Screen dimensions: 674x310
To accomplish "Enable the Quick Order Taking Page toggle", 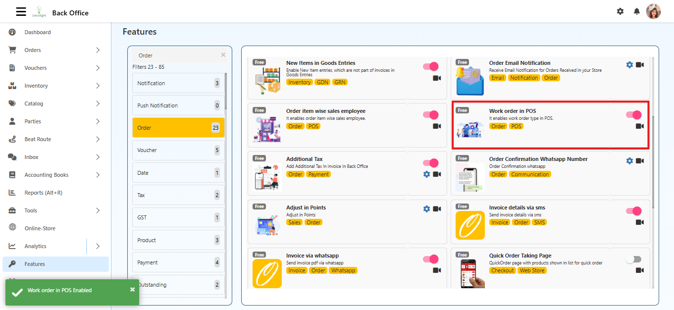I will pyautogui.click(x=633, y=259).
